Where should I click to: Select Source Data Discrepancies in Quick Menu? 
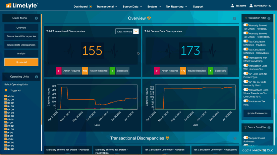click(x=22, y=45)
